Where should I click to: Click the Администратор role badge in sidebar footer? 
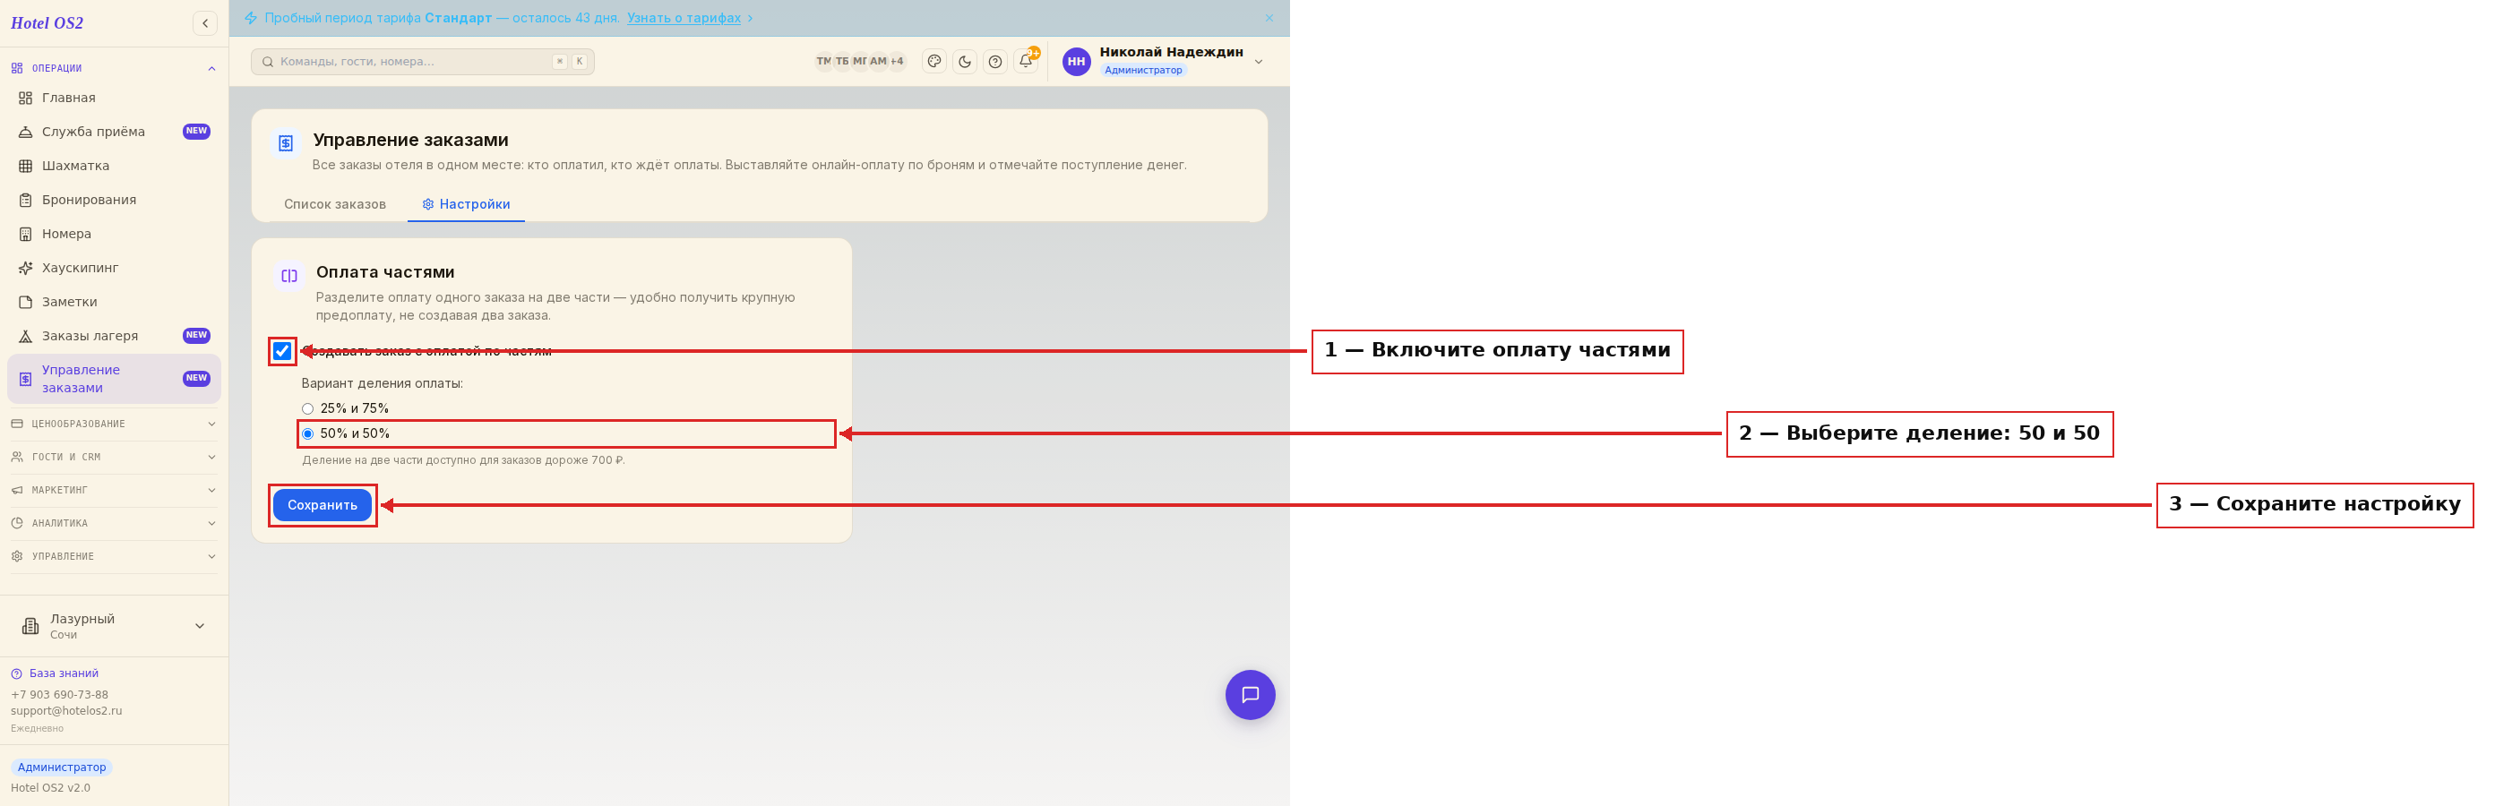[62, 767]
